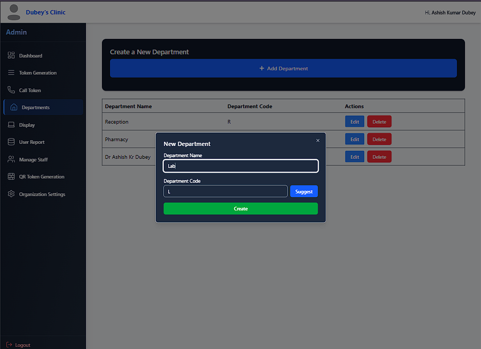Focus the Department Code input
This screenshot has width=481, height=349.
point(225,191)
